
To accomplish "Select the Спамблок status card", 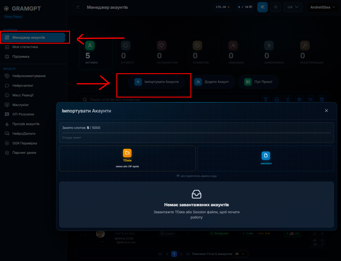I will 203,53.
